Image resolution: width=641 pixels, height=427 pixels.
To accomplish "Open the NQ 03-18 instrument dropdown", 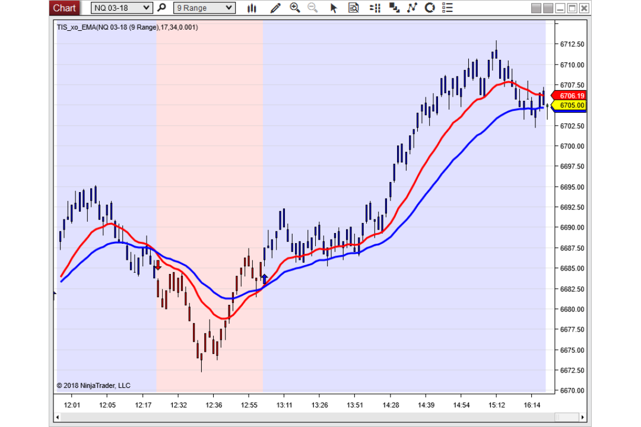I will (x=122, y=8).
